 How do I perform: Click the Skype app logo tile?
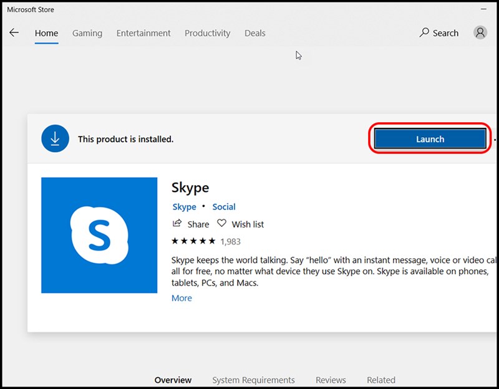[x=99, y=235]
